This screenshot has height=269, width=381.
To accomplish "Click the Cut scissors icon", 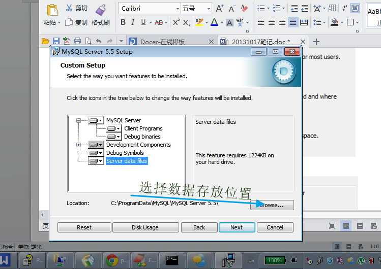I will pos(69,8).
